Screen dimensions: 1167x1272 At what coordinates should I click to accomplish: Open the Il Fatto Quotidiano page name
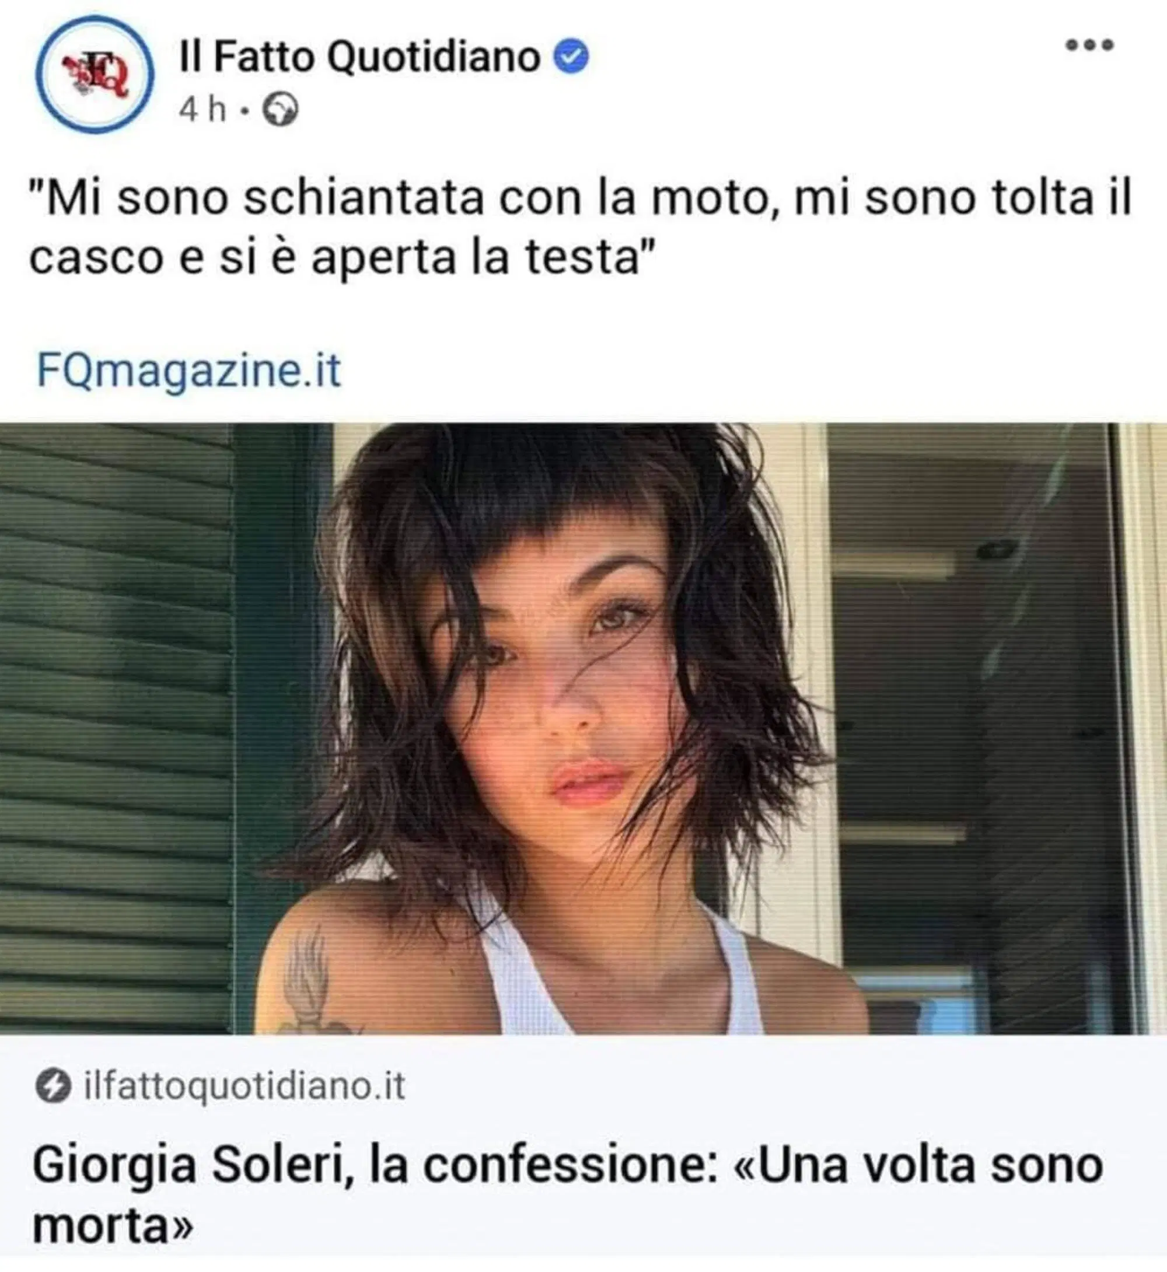click(359, 57)
